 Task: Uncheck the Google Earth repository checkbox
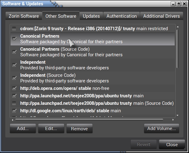(x=14, y=111)
